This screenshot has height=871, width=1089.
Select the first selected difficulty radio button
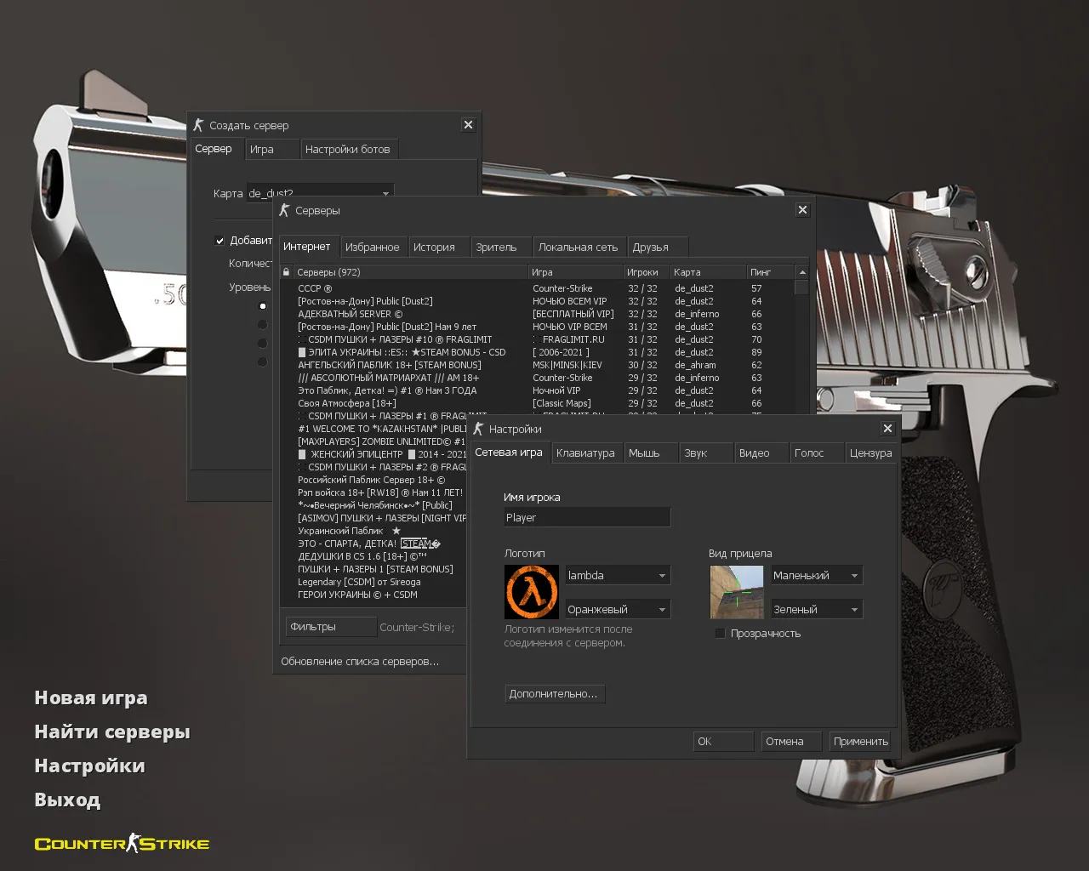pyautogui.click(x=263, y=306)
